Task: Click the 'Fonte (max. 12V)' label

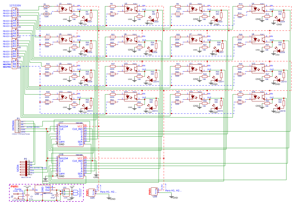Action: click(x=18, y=190)
